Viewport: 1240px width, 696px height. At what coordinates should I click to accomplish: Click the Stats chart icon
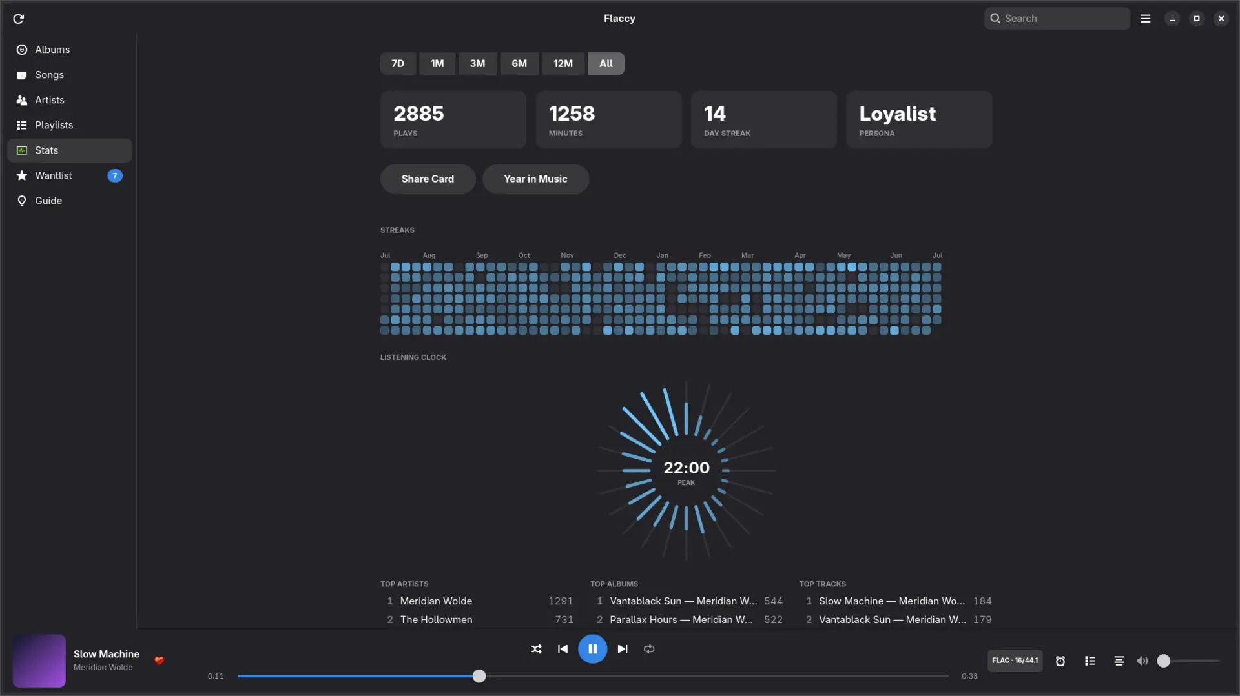[x=22, y=150]
